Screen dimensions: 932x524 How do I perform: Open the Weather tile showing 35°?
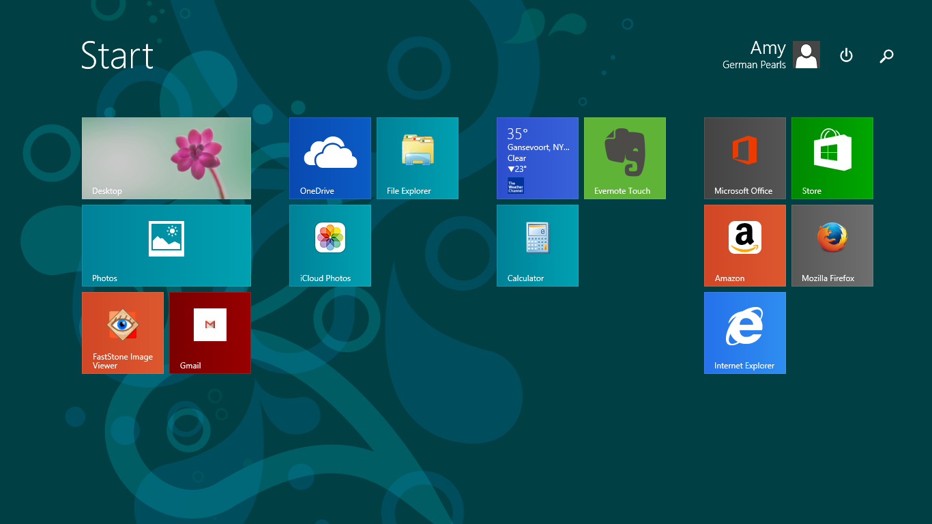(538, 158)
